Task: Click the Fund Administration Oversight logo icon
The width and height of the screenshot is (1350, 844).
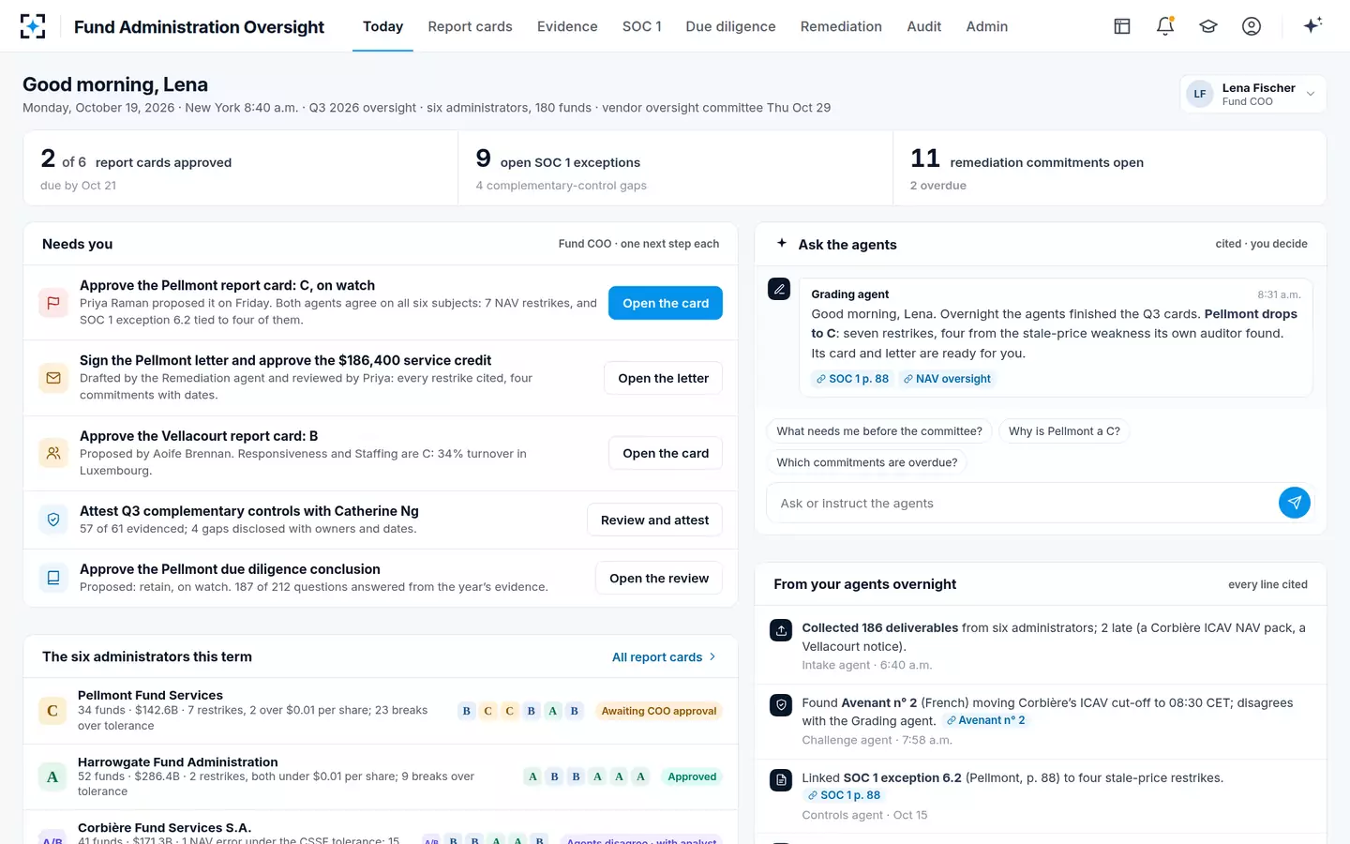Action: [x=33, y=26]
